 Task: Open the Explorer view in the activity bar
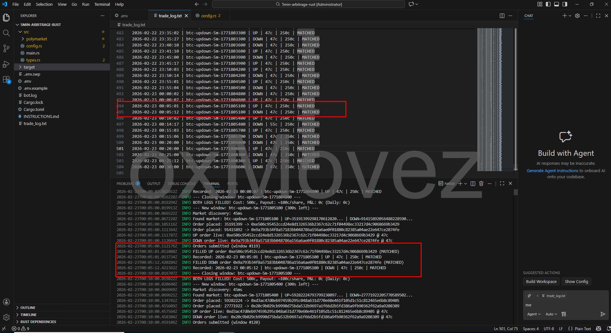click(x=6, y=18)
